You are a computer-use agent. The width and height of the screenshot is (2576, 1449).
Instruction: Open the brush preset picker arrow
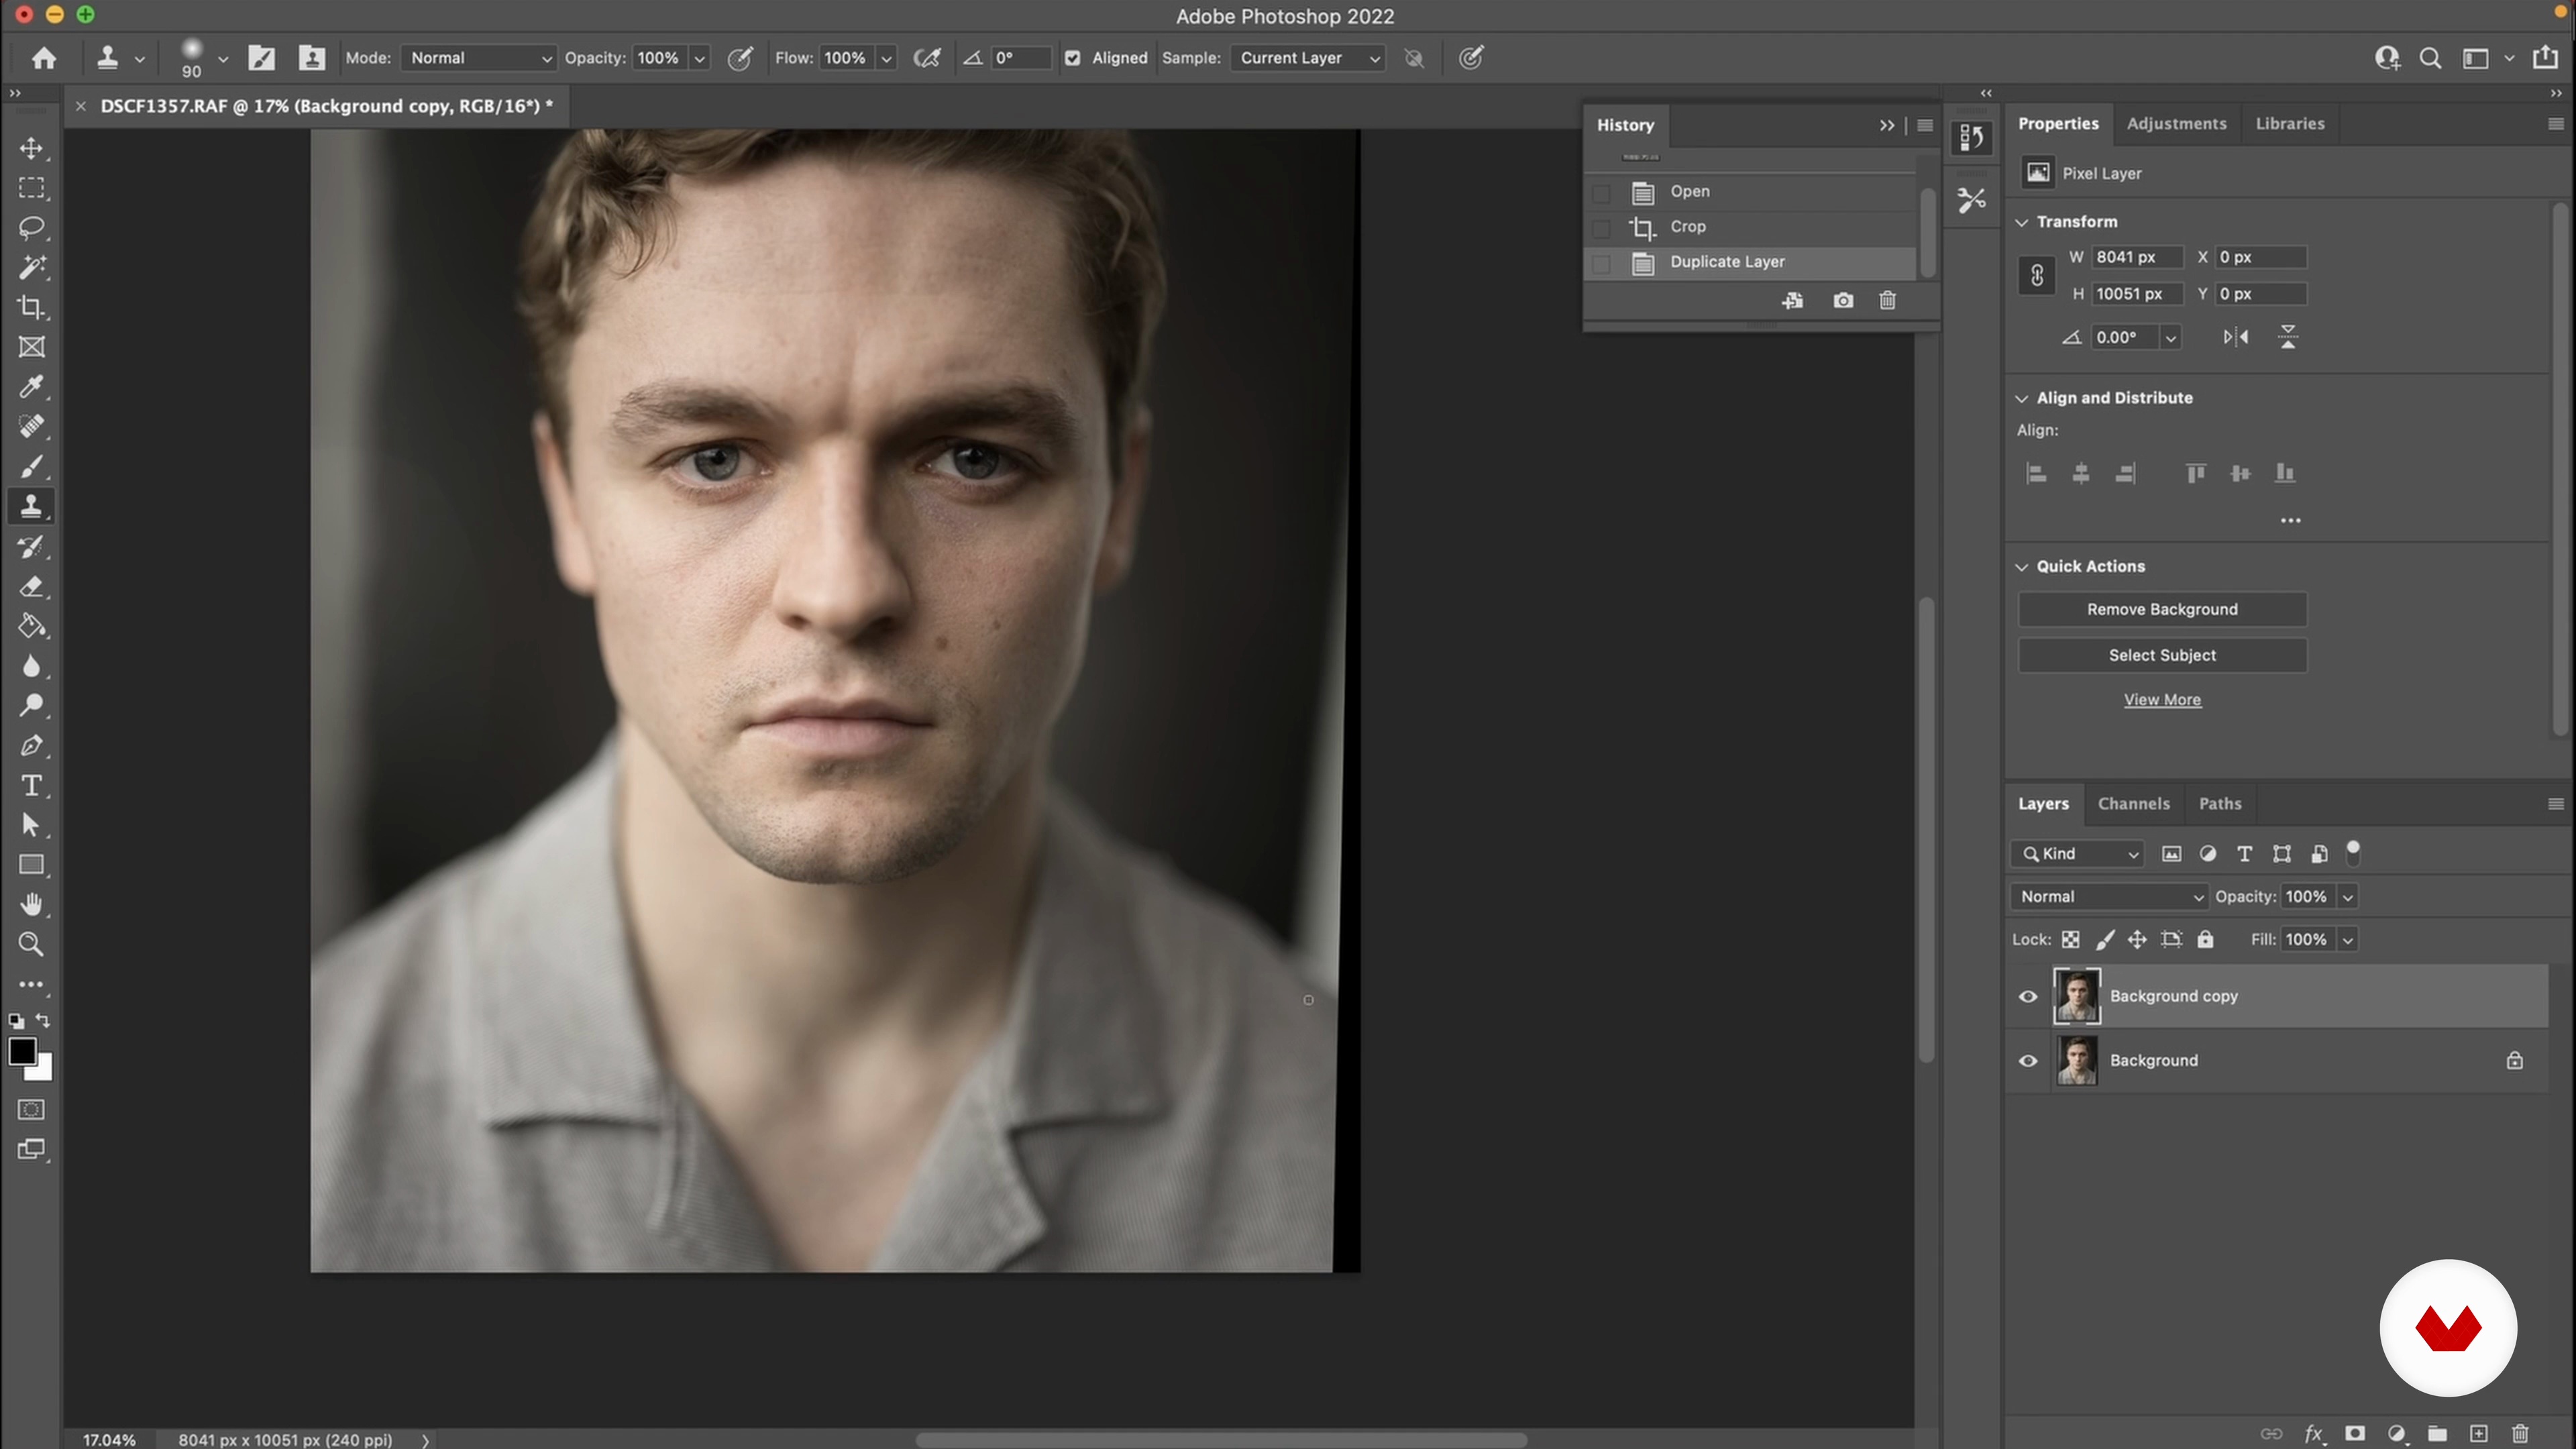pyautogui.click(x=223, y=58)
